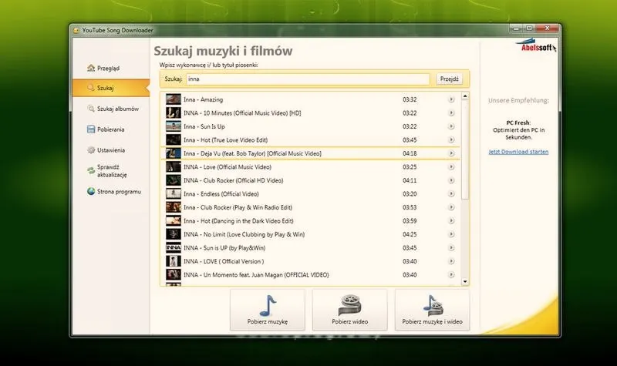Play preview of INNA - Sun is UP by Play&Win
Image resolution: width=617 pixels, height=366 pixels.
click(451, 247)
